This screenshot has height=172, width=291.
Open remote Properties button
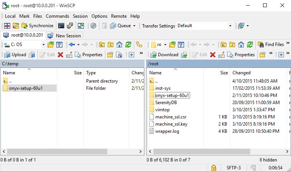(241, 55)
